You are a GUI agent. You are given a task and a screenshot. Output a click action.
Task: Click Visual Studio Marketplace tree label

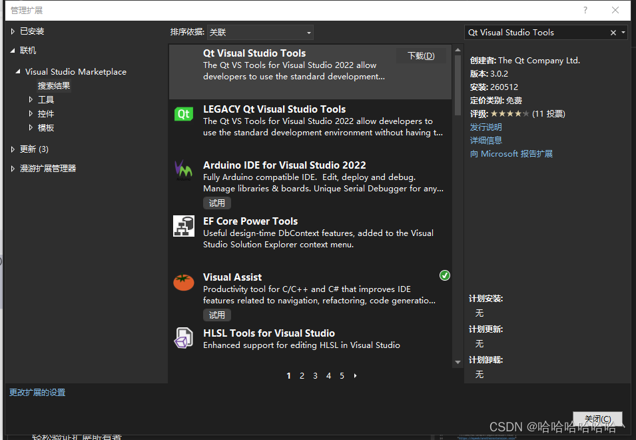(x=76, y=72)
